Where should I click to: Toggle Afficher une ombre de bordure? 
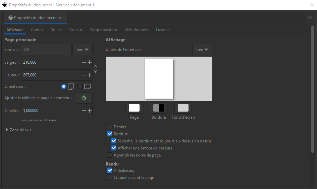[x=114, y=148]
